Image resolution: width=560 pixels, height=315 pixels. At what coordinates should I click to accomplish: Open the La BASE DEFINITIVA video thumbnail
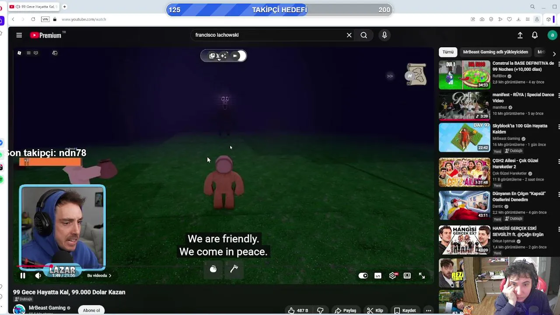pos(464,75)
